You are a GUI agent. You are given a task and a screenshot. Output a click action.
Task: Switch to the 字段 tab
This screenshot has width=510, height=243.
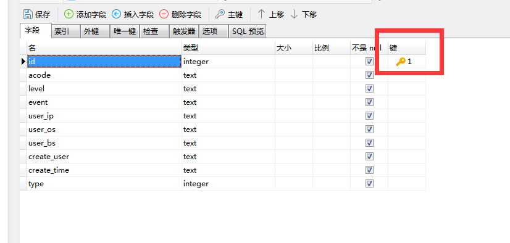coord(35,31)
